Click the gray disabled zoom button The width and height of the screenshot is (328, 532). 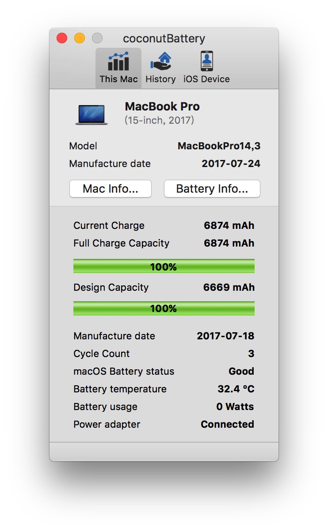pos(97,38)
